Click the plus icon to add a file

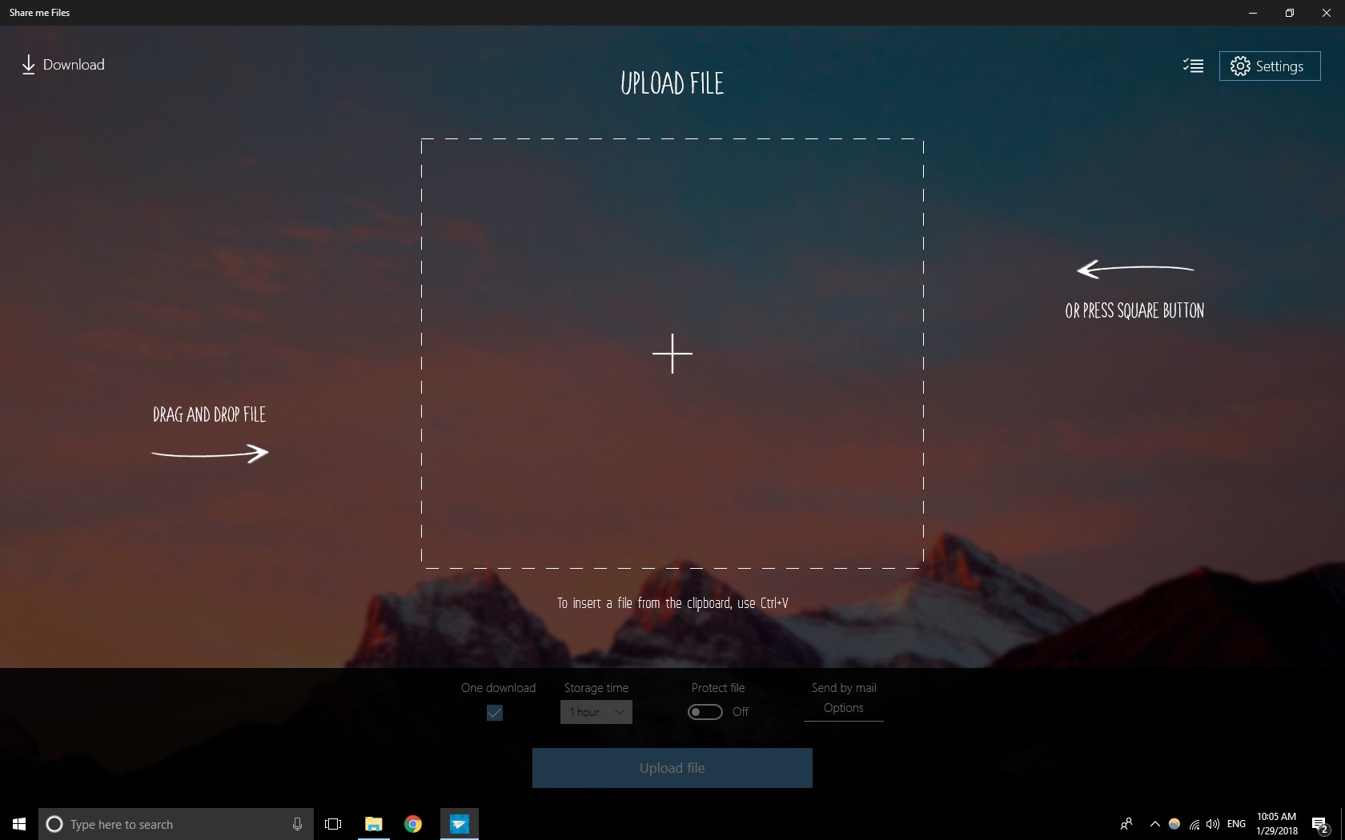point(672,354)
